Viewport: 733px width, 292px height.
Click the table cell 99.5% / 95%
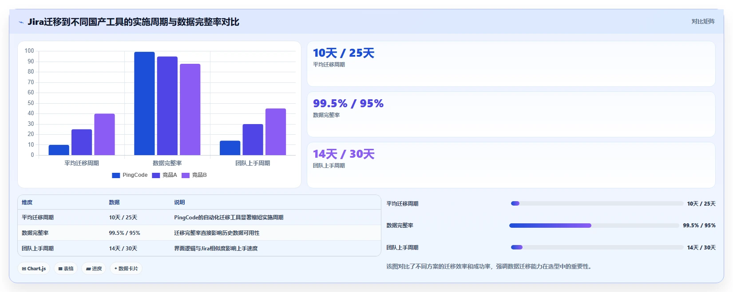tap(125, 233)
